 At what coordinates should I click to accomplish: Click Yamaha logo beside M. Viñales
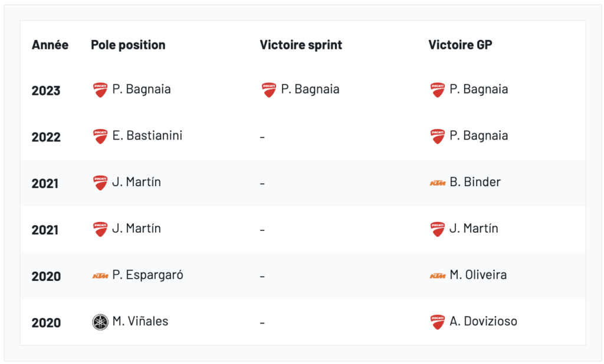tap(100, 322)
